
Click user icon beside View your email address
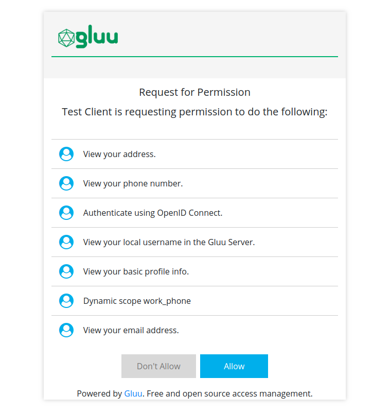66,330
